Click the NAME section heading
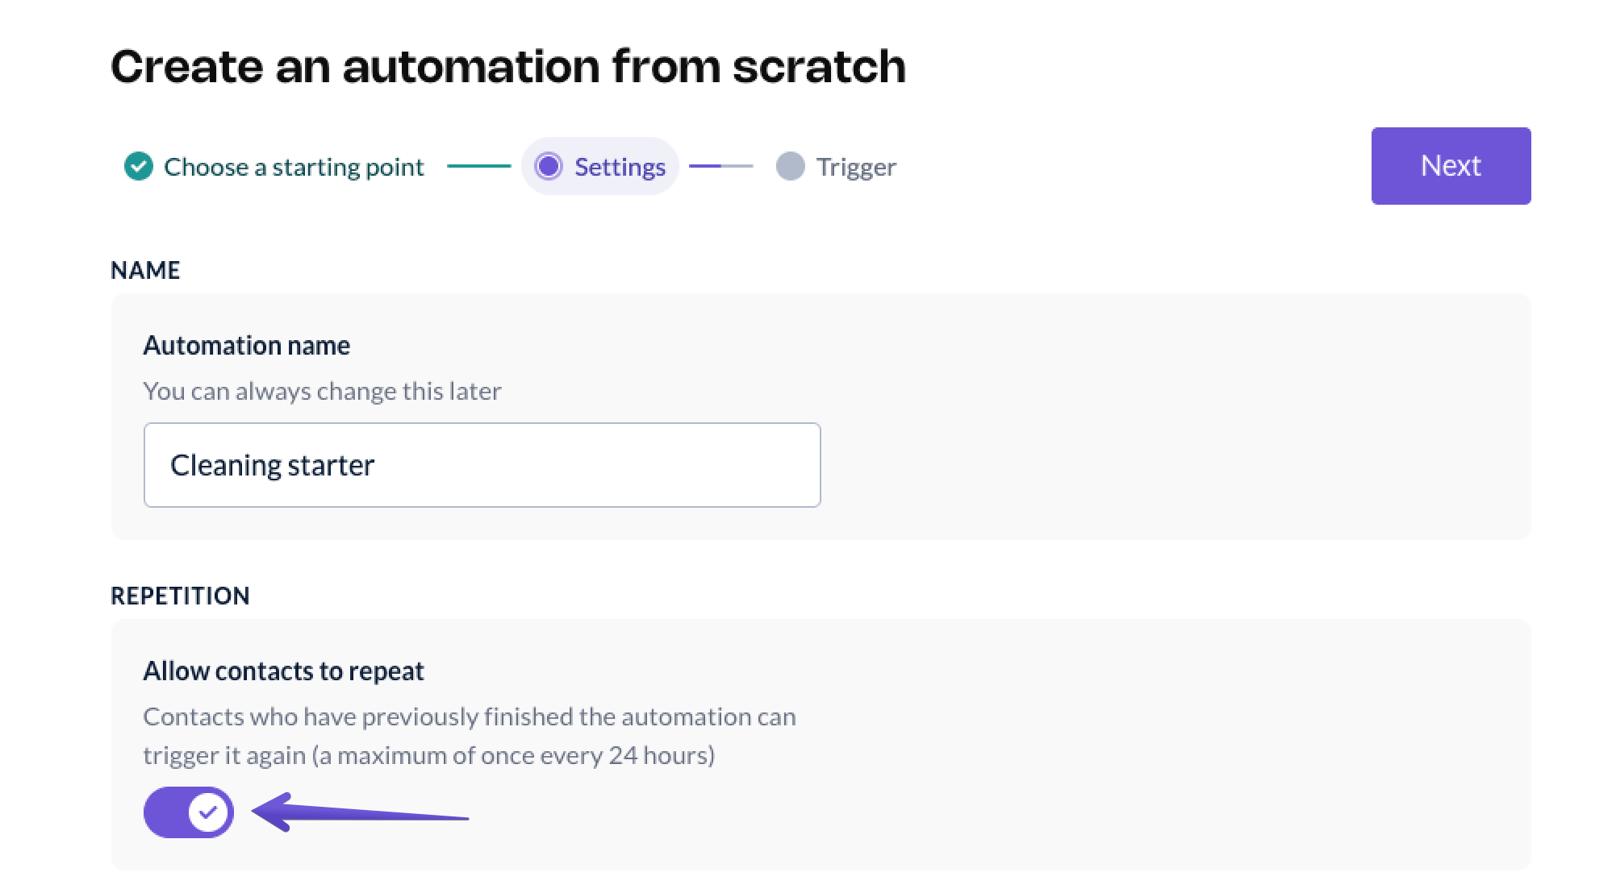1612x893 pixels. point(145,270)
